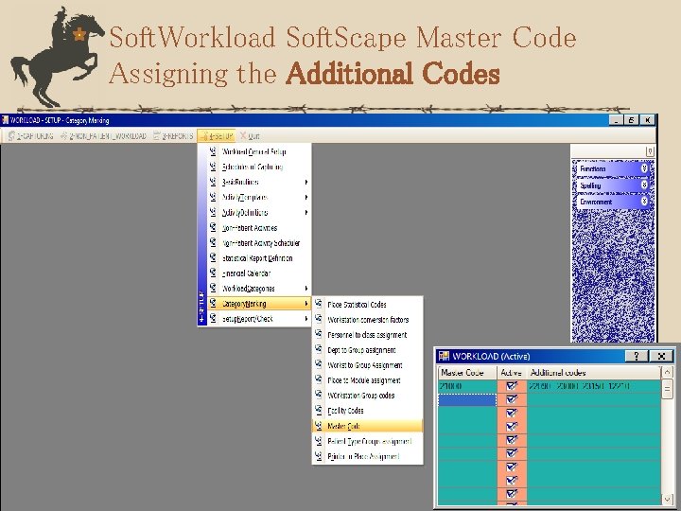Click the Additional codes column header
The width and height of the screenshot is (681, 511).
pyautogui.click(x=594, y=373)
